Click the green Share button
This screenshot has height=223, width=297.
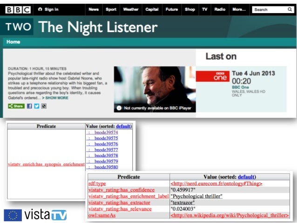[x=16, y=106]
